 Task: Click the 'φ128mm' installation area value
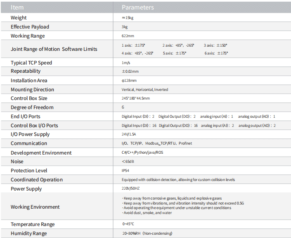click(129, 81)
